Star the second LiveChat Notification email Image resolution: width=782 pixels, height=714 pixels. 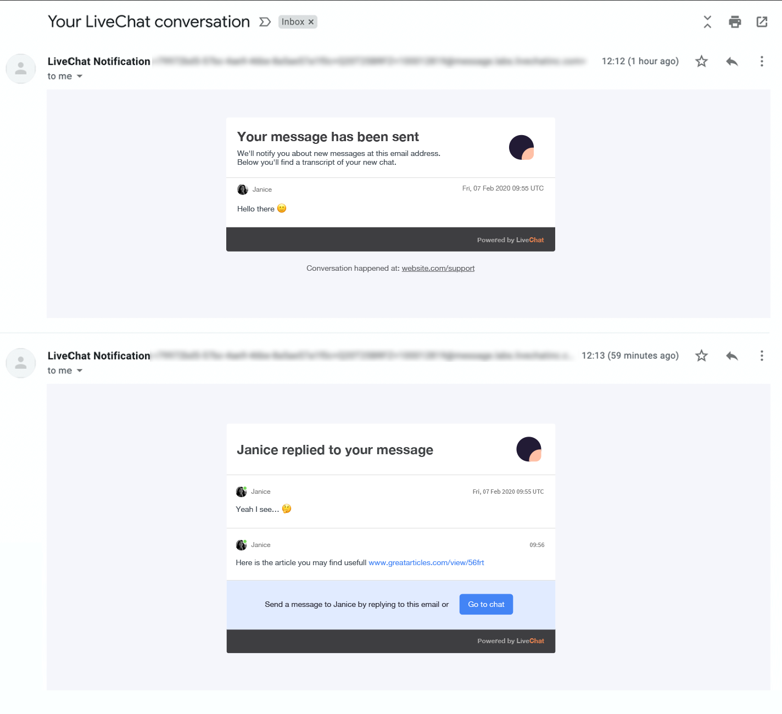[x=701, y=355]
